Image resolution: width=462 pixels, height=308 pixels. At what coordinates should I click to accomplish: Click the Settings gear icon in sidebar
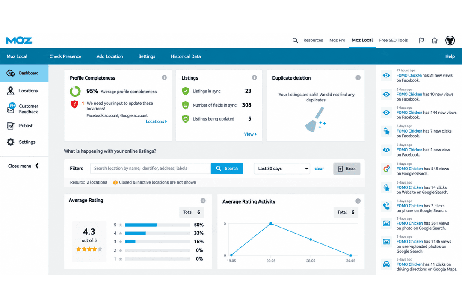coord(11,142)
